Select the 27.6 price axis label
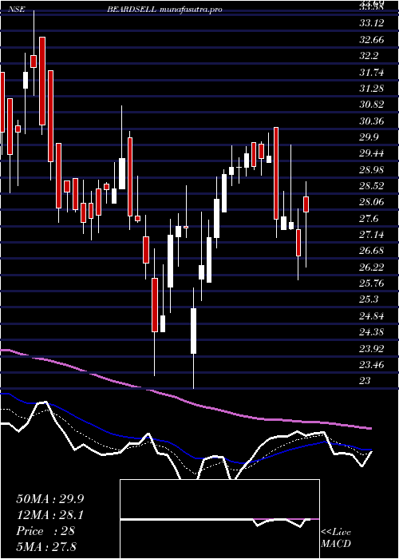This screenshot has height=559, width=399. (369, 219)
